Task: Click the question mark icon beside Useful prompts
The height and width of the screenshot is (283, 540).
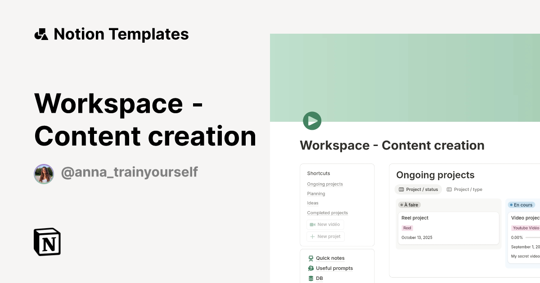Action: point(310,268)
